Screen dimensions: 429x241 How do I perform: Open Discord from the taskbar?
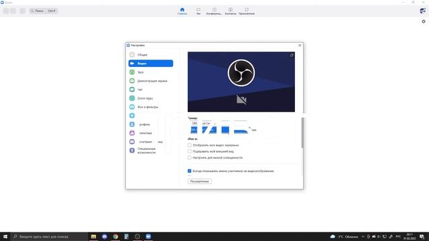tap(105, 236)
